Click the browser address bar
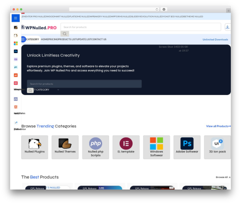Image resolution: width=241 pixels, height=204 pixels. click(x=114, y=10)
